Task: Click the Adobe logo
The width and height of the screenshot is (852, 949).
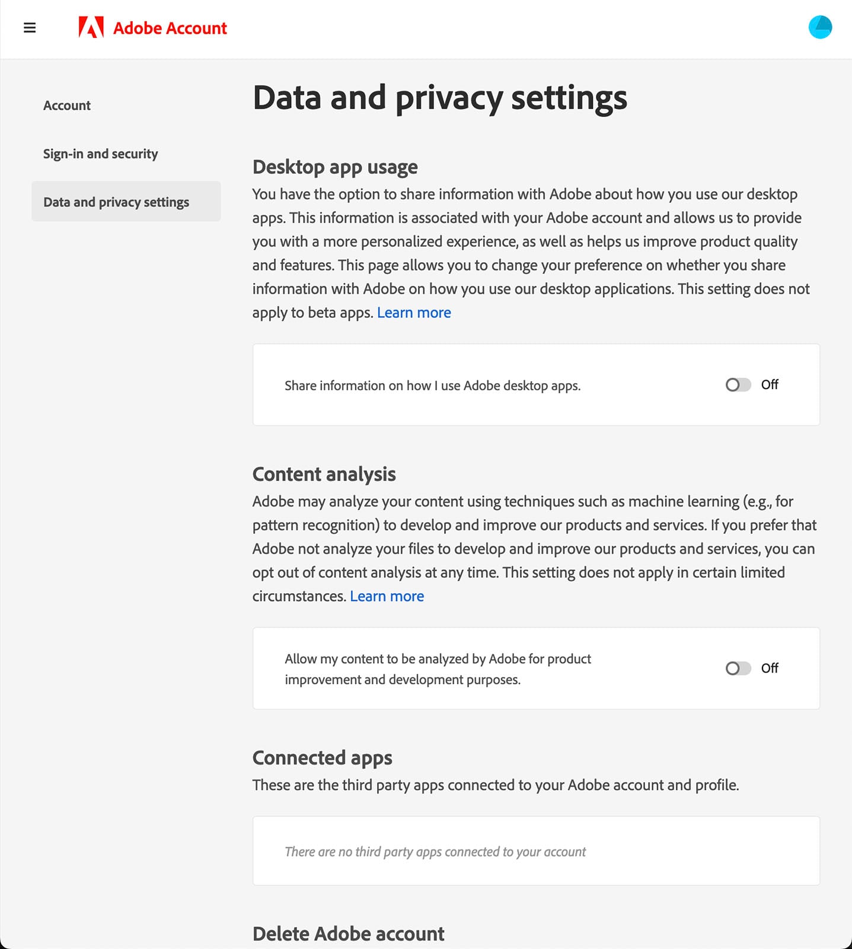Action: tap(90, 27)
